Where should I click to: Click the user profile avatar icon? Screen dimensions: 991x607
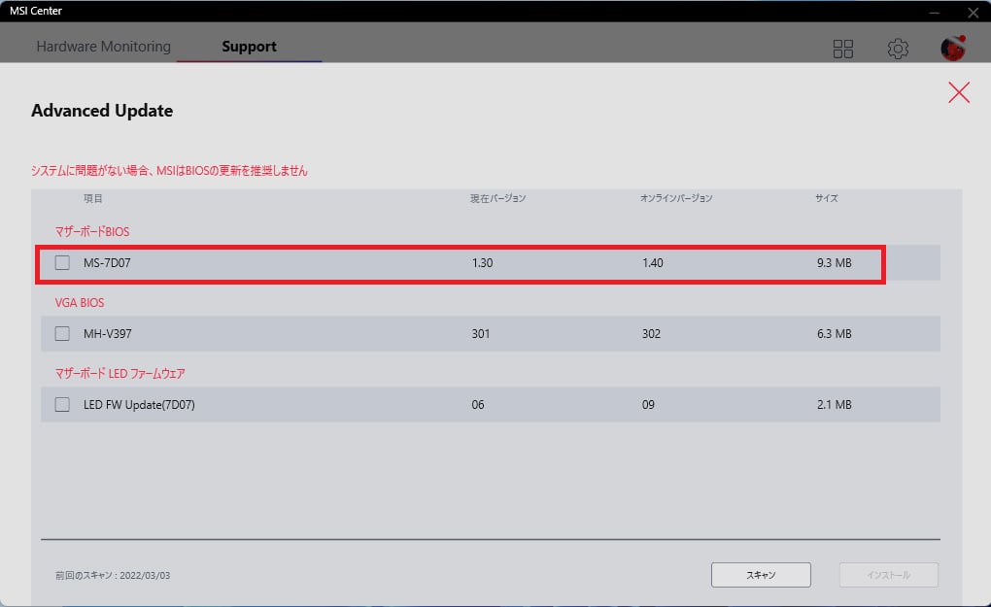coord(953,48)
